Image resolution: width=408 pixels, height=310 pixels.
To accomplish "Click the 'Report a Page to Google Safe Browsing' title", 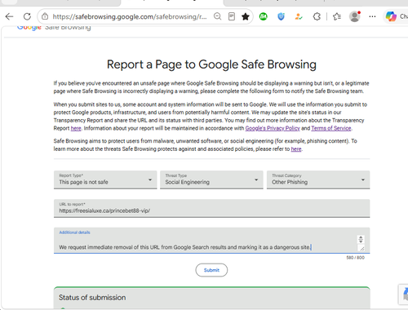I will (x=211, y=64).
